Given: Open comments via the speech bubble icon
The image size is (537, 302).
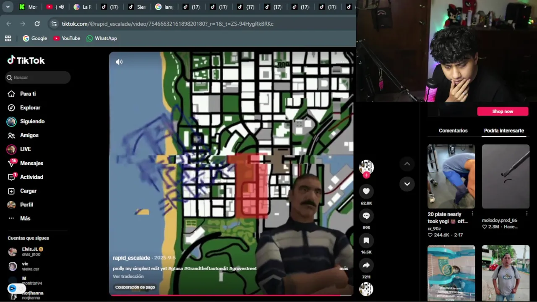Looking at the screenshot, I should [x=366, y=216].
